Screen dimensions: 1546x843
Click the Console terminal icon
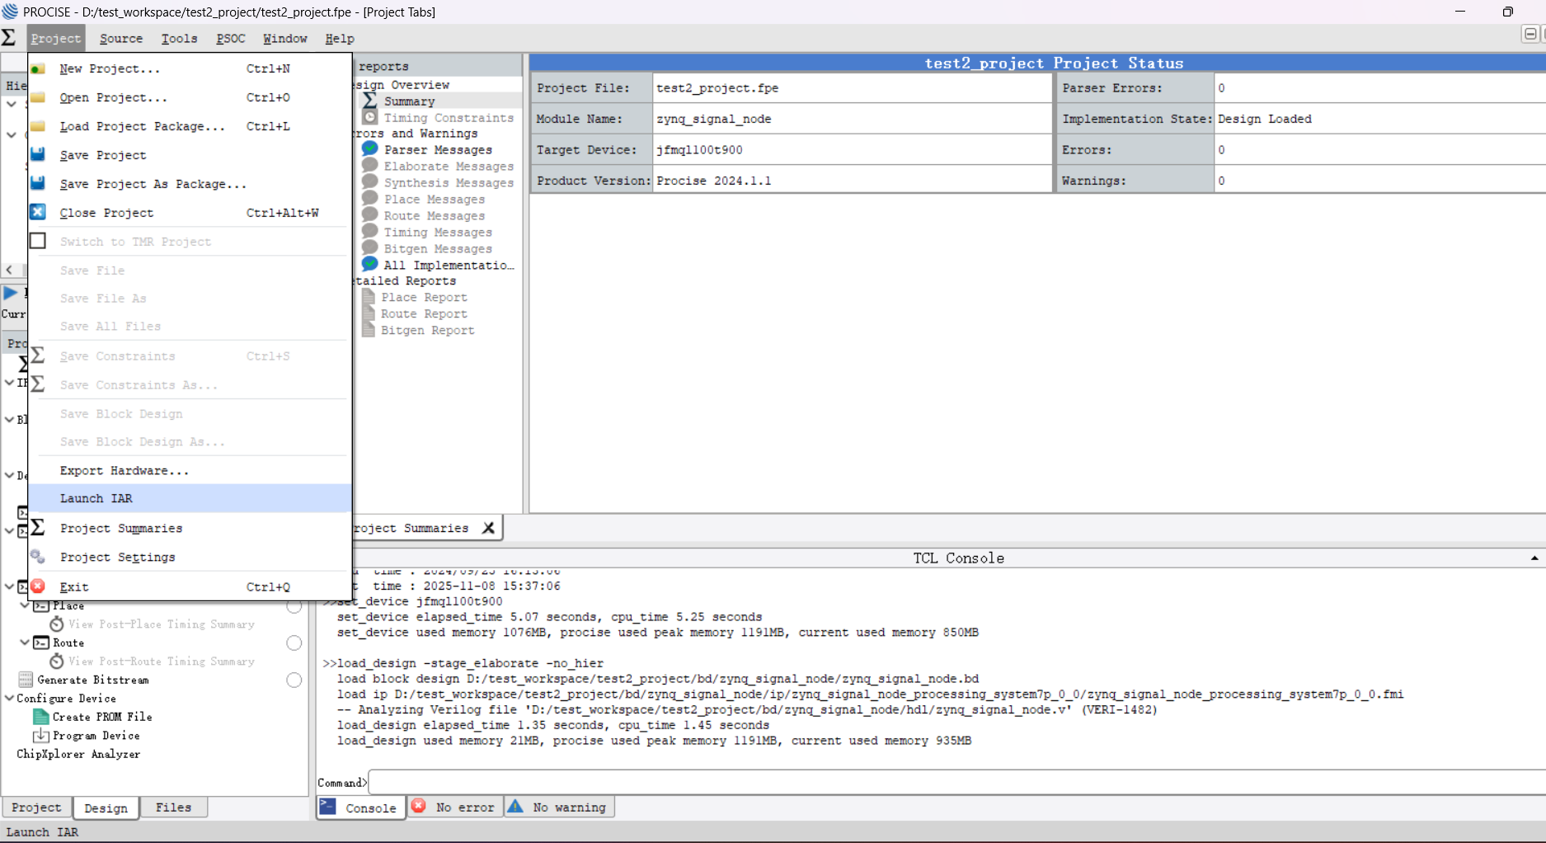(327, 807)
